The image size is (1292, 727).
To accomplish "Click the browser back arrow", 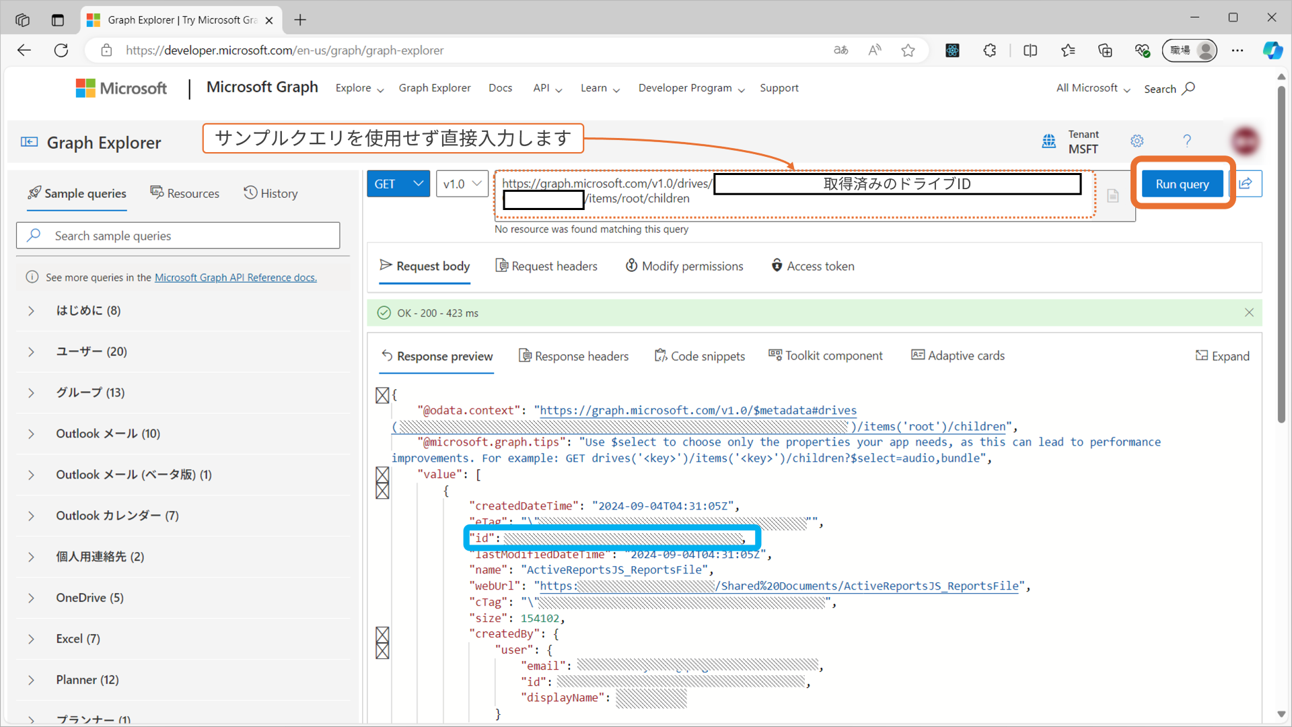I will pyautogui.click(x=24, y=50).
